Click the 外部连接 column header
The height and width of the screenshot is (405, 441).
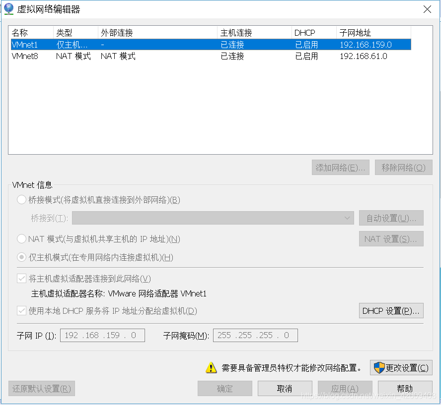tap(158, 33)
